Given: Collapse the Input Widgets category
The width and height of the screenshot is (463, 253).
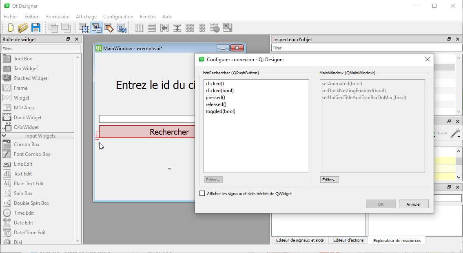Looking at the screenshot, I should pyautogui.click(x=4, y=135).
